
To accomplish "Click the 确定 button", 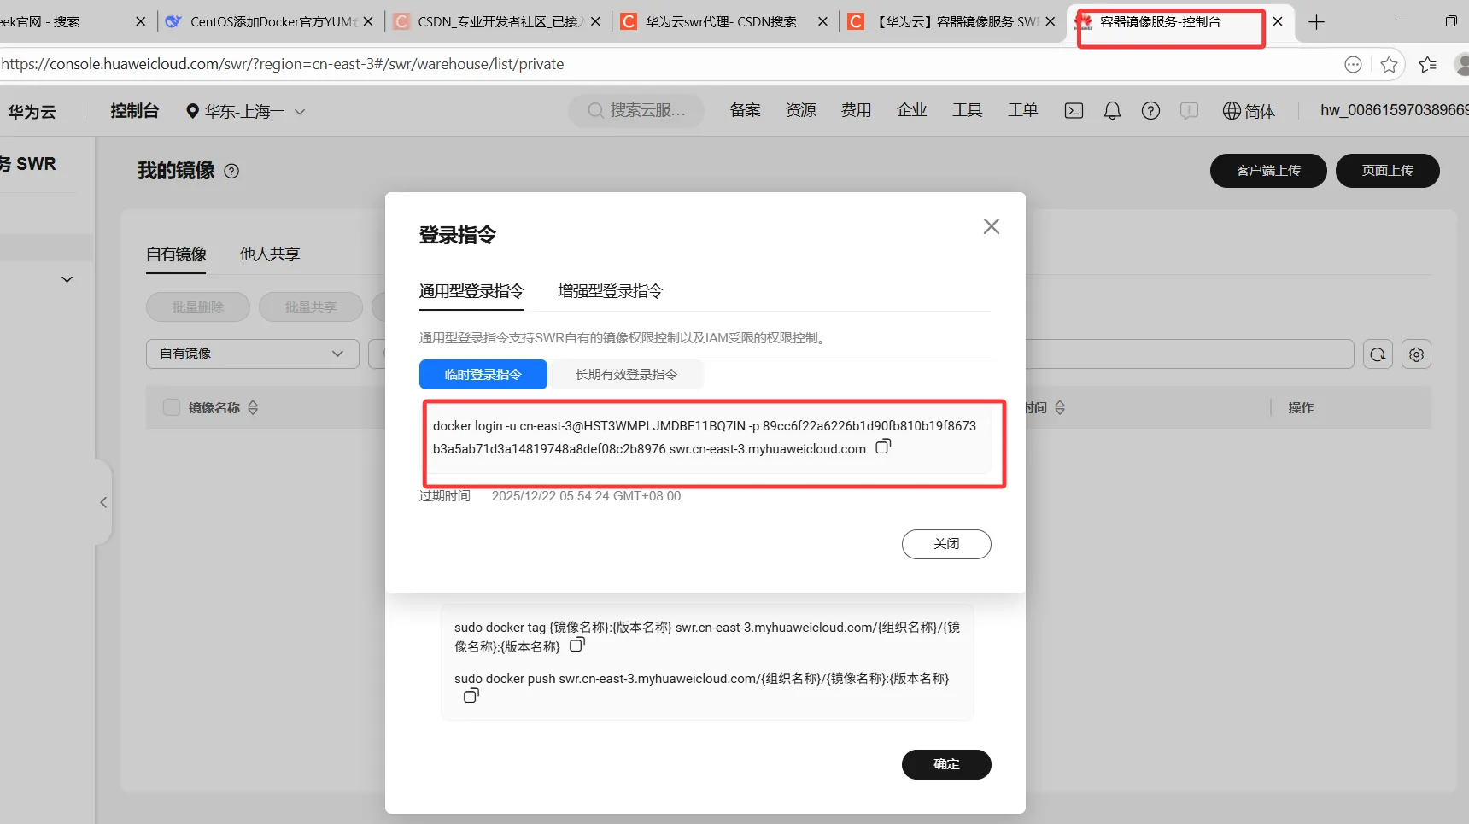I will 946,764.
